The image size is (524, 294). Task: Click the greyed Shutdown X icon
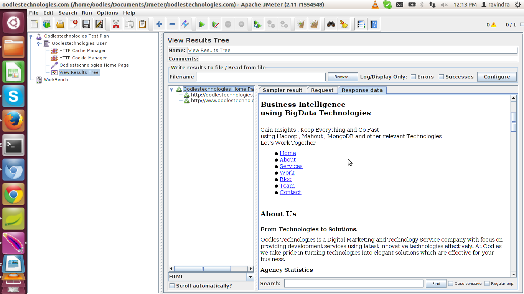pyautogui.click(x=241, y=24)
